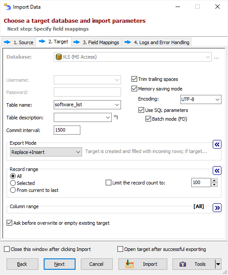Select the 2. Target tab
This screenshot has width=228, height=275.
tap(53, 42)
